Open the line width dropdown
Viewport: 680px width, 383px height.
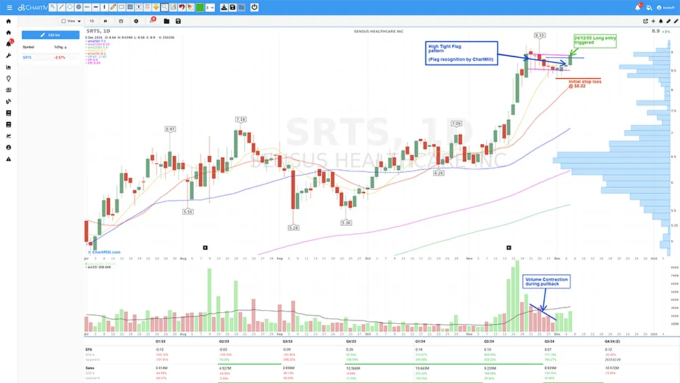click(210, 7)
